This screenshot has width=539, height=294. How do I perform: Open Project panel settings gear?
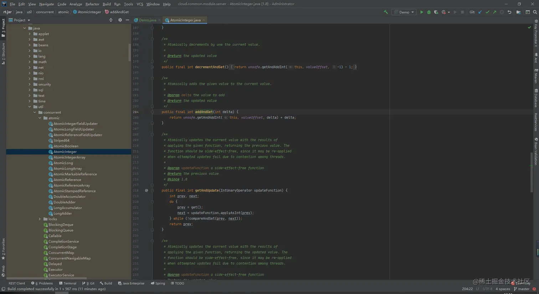tap(120, 20)
